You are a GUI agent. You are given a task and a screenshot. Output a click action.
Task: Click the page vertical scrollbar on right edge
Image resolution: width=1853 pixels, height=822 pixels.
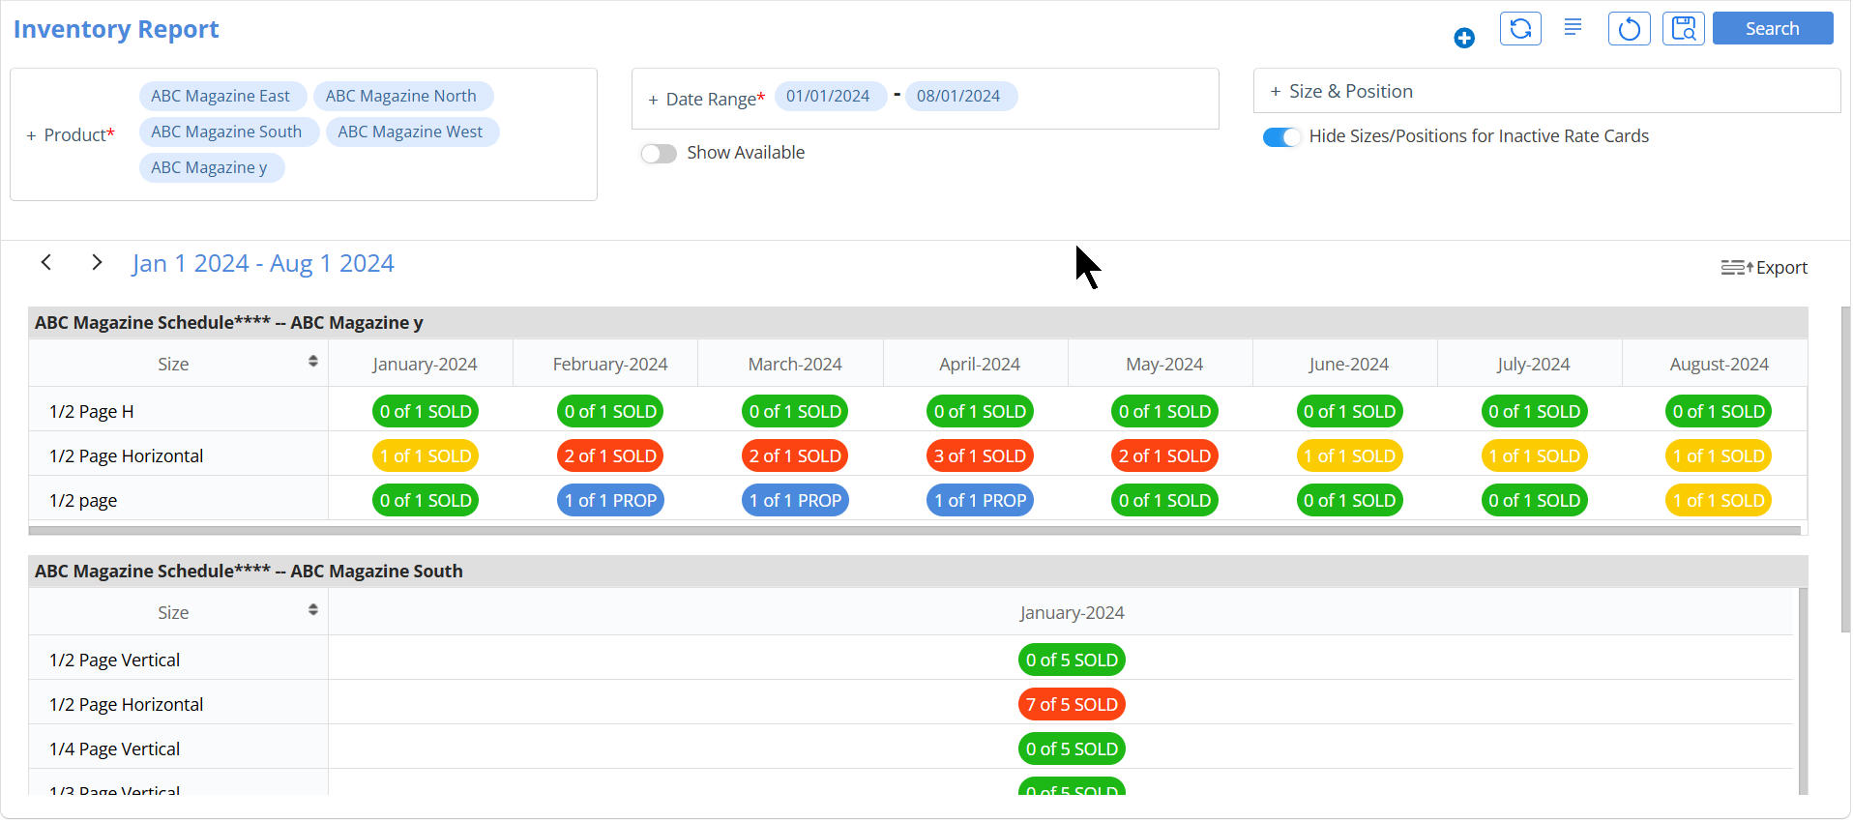[1846, 469]
